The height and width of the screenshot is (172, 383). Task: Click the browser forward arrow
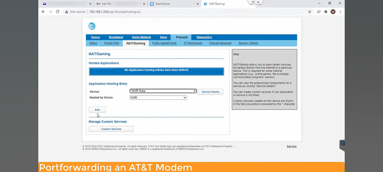pos(50,12)
